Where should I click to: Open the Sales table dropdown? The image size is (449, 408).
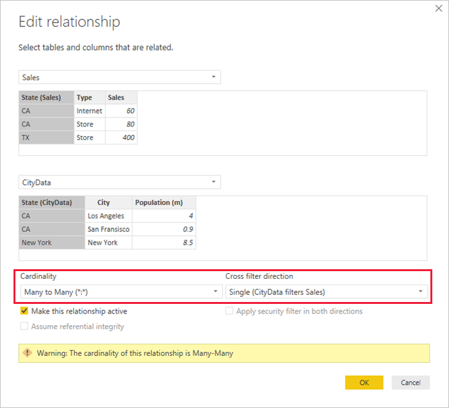coord(119,77)
